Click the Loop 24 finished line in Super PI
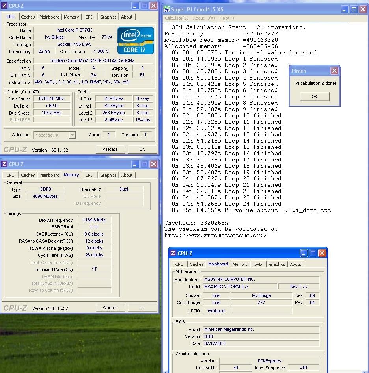This screenshot has height=373, width=369. [x=226, y=204]
